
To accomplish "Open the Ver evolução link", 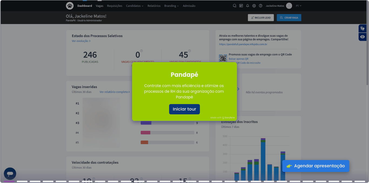I will 81,41.
